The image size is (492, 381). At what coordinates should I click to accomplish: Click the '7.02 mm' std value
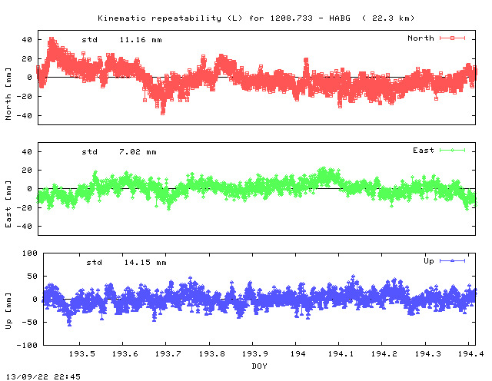[x=138, y=152]
